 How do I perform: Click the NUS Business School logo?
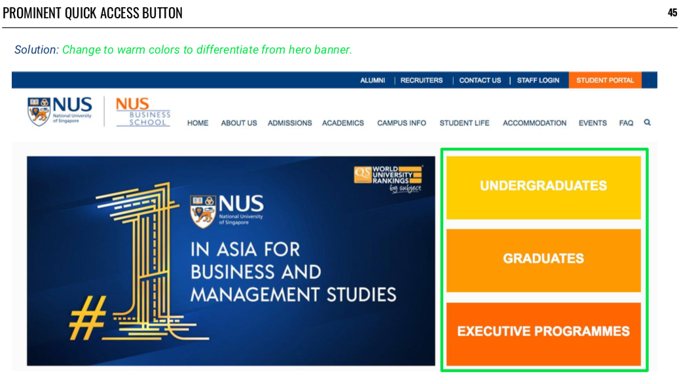pyautogui.click(x=143, y=112)
